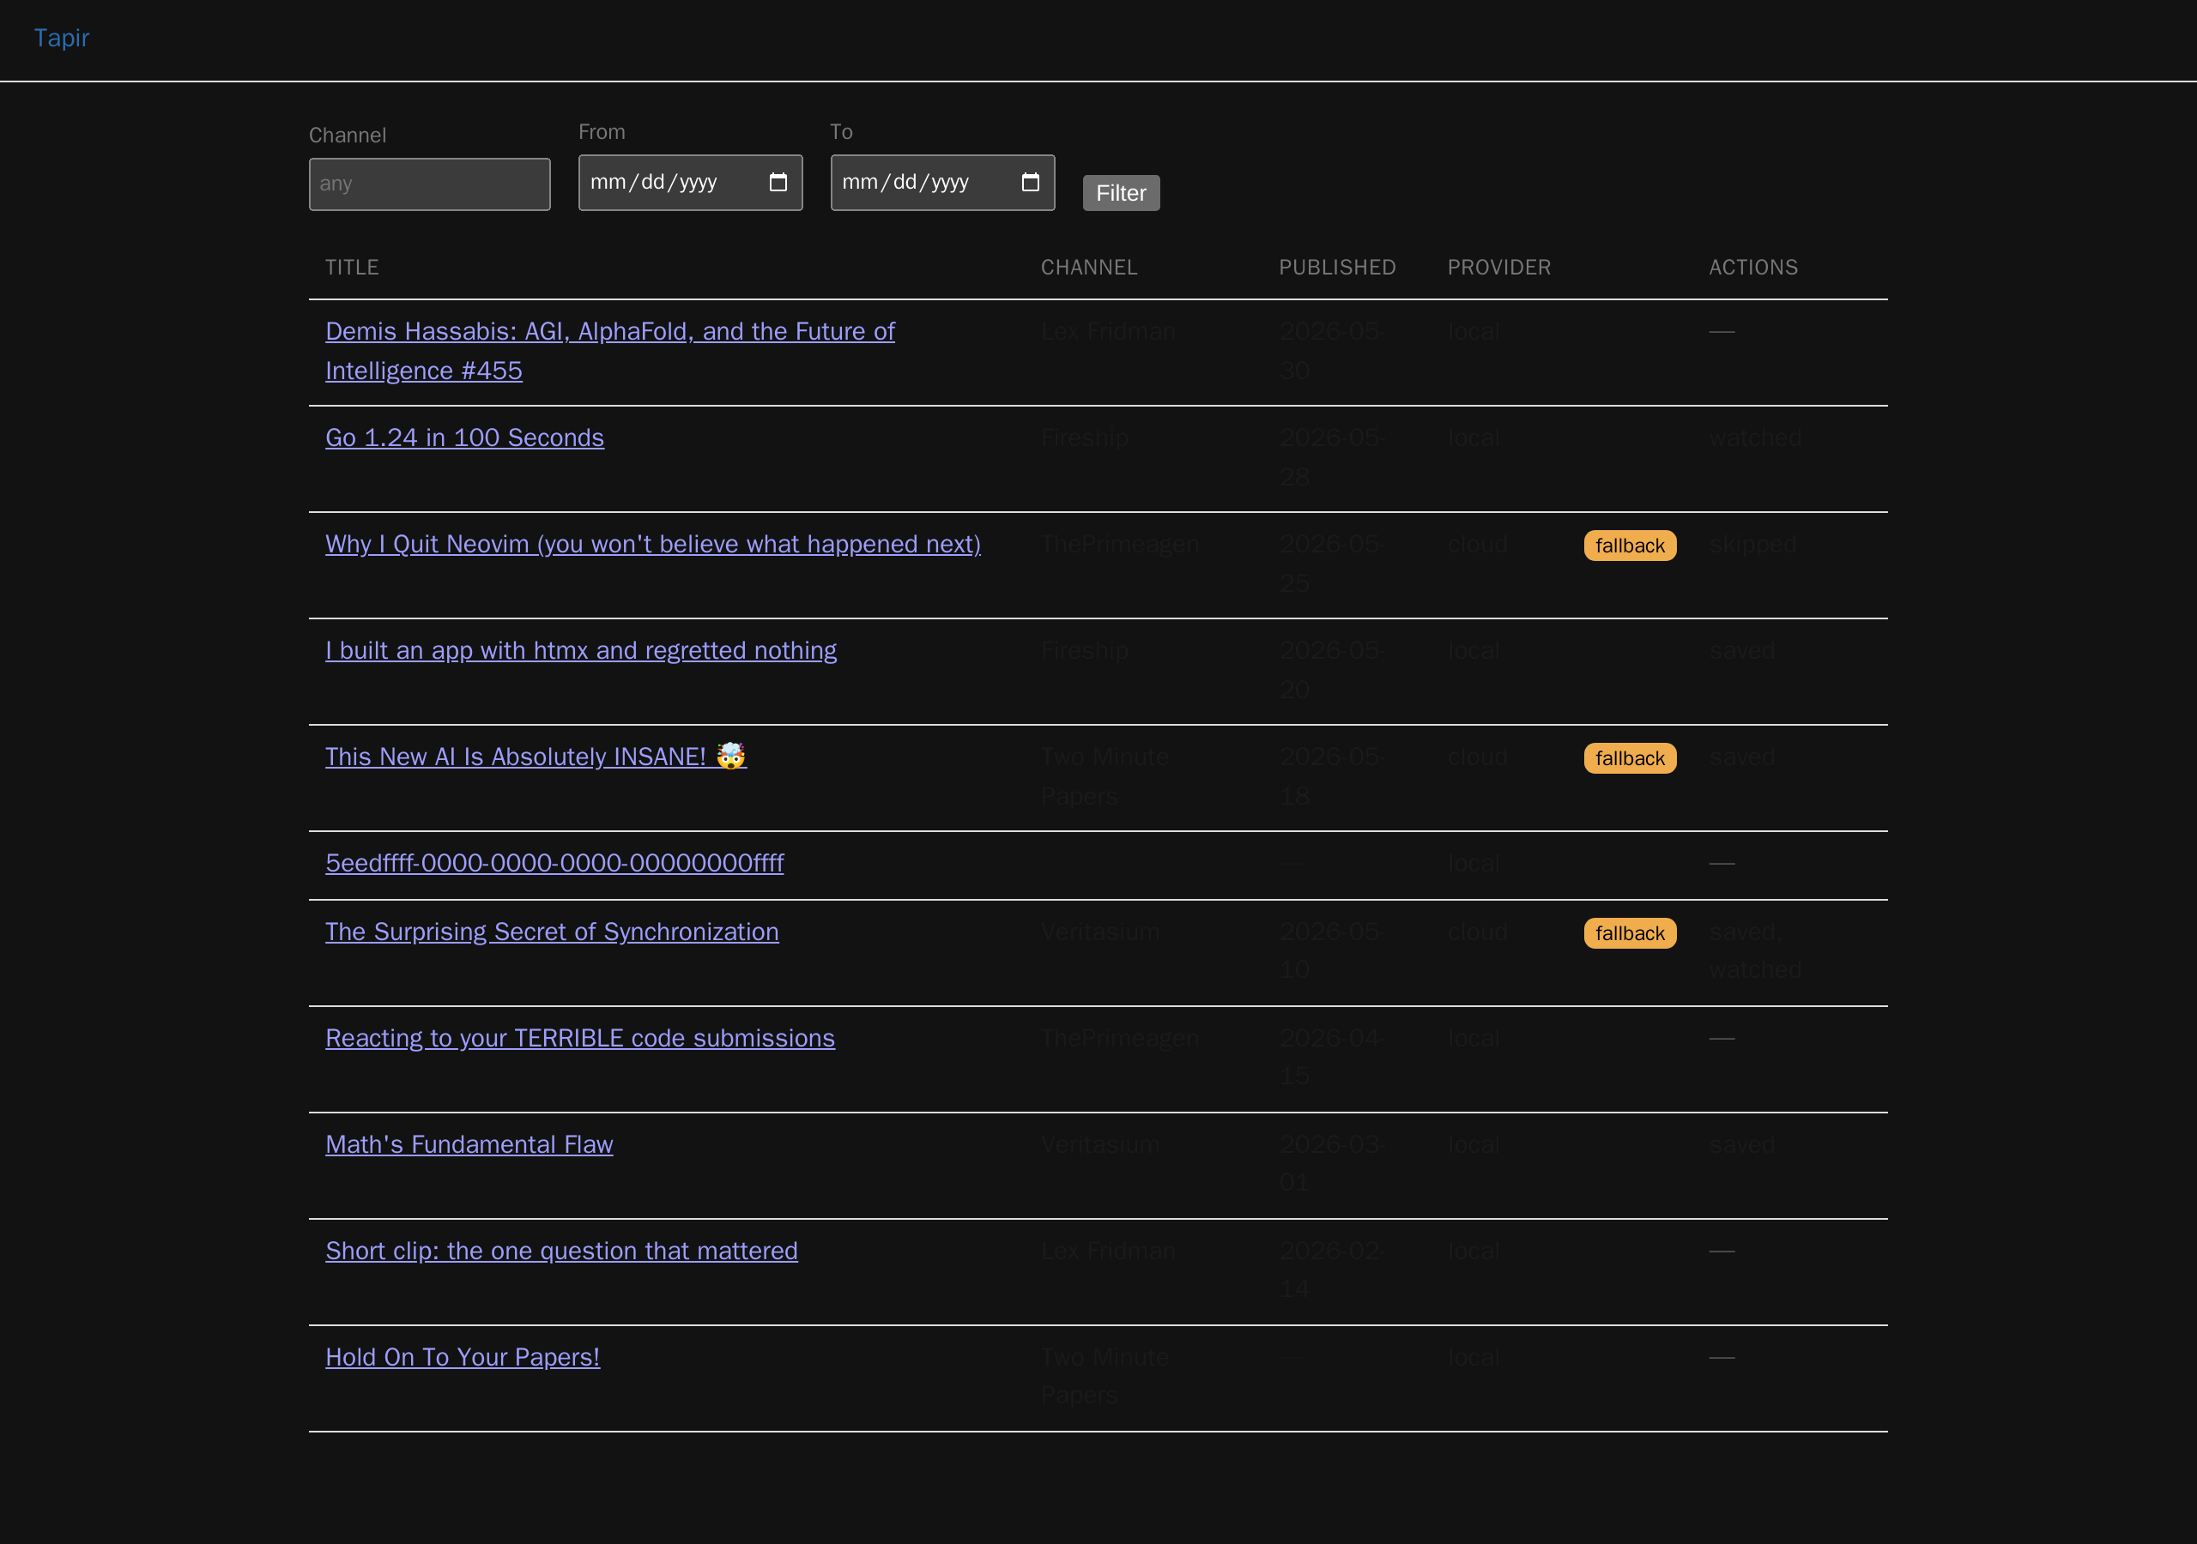The width and height of the screenshot is (2197, 1544).
Task: Click fallback badge on This New AI row
Action: pos(1630,758)
